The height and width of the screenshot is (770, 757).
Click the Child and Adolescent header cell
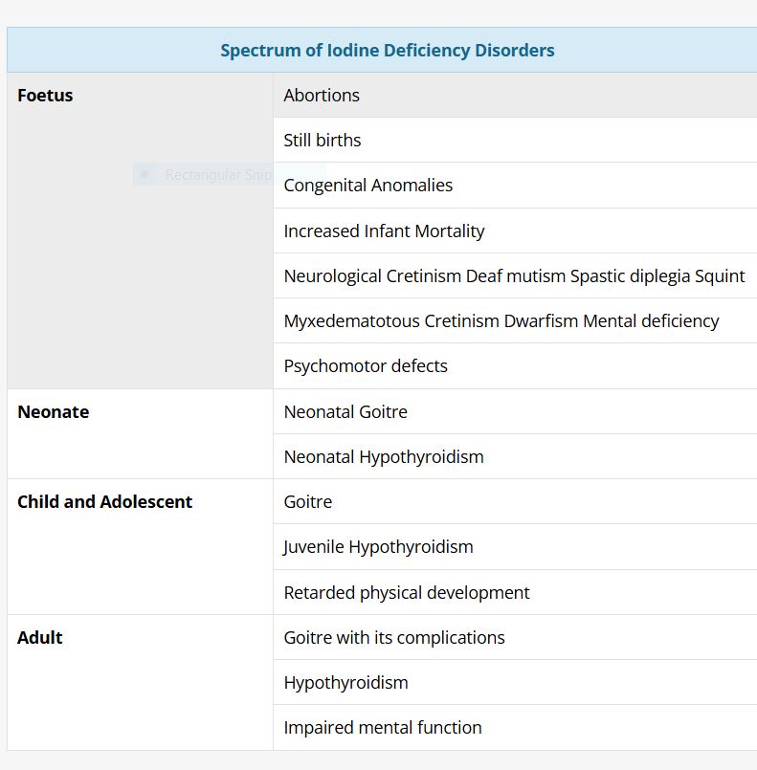pyautogui.click(x=104, y=502)
